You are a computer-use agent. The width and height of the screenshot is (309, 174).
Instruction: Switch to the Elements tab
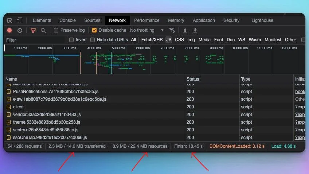click(42, 20)
